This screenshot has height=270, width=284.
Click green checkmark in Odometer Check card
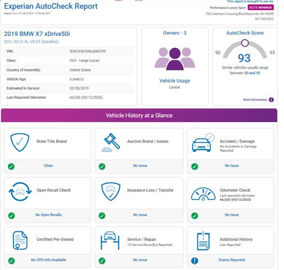(x=195, y=215)
